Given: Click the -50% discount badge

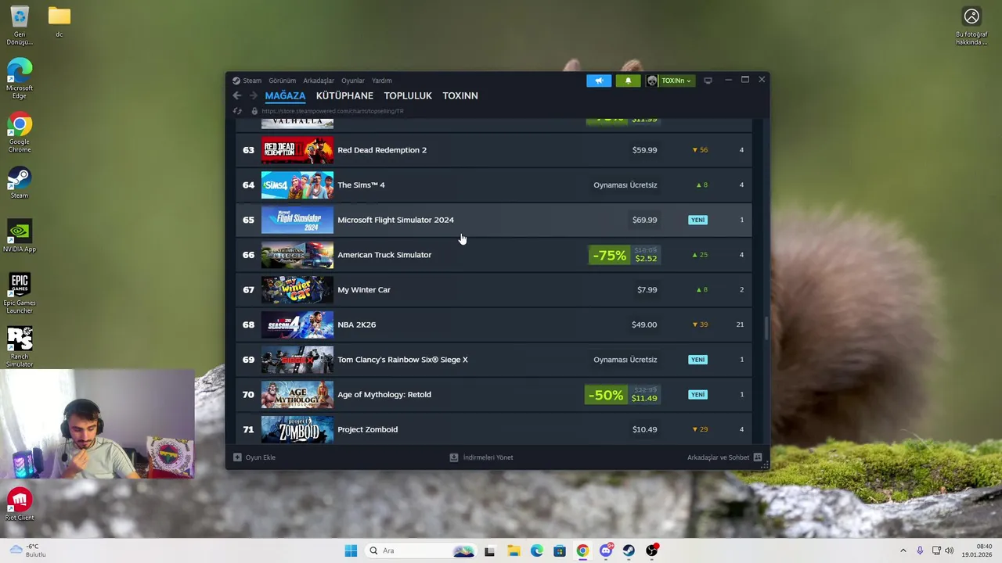Looking at the screenshot, I should pyautogui.click(x=606, y=395).
